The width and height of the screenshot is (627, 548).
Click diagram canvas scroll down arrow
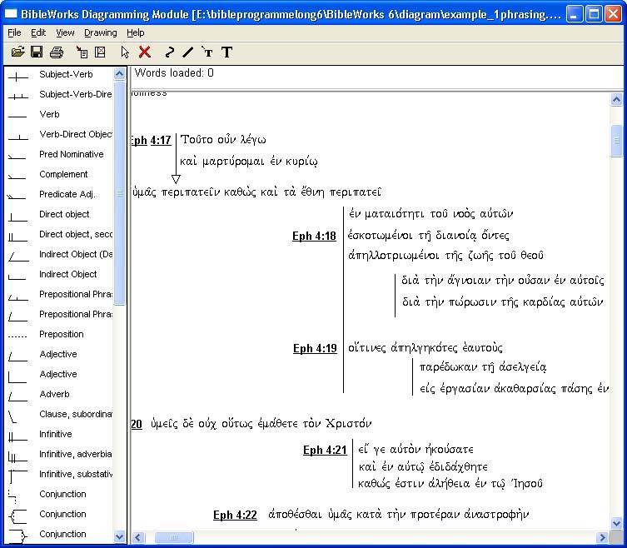point(617,523)
